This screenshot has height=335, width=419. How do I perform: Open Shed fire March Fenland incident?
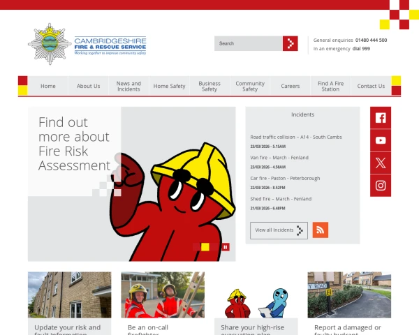[x=281, y=199]
